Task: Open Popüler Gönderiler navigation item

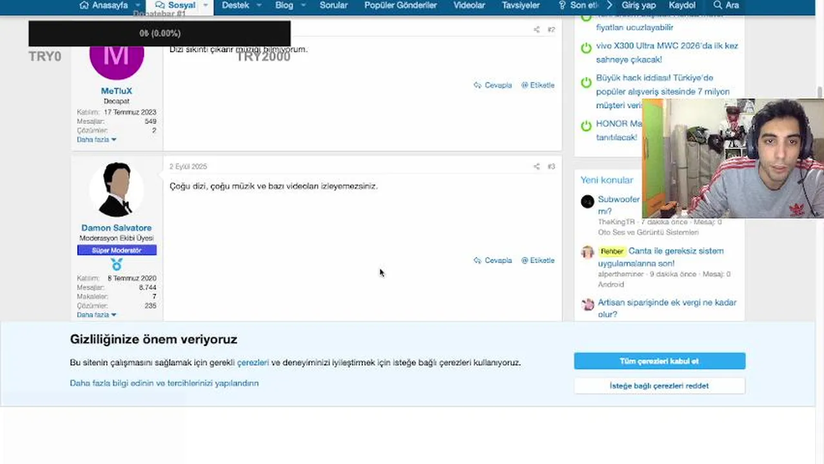Action: coord(400,5)
